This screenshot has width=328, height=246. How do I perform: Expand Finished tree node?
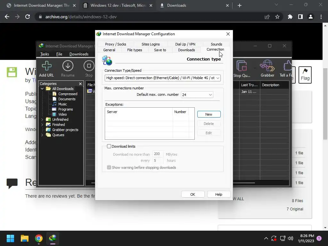(x=42, y=125)
